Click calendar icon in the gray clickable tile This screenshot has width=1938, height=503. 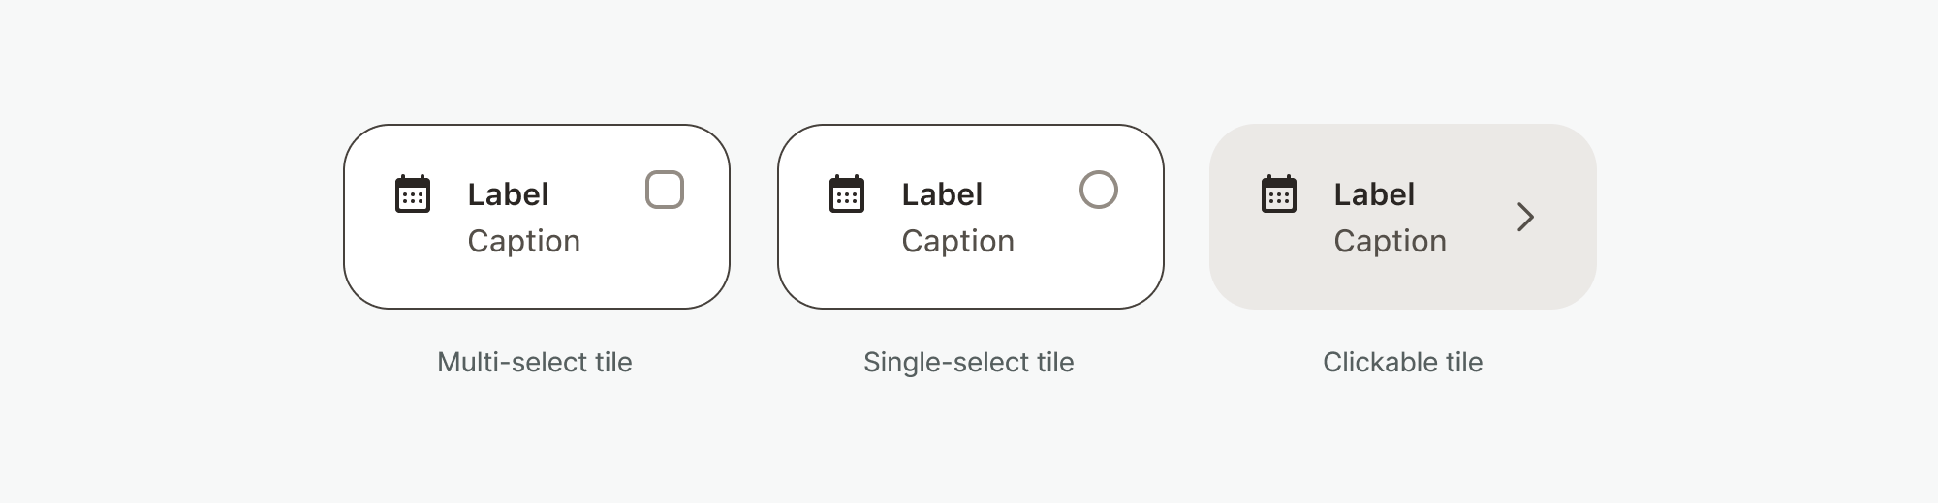pos(1279,194)
